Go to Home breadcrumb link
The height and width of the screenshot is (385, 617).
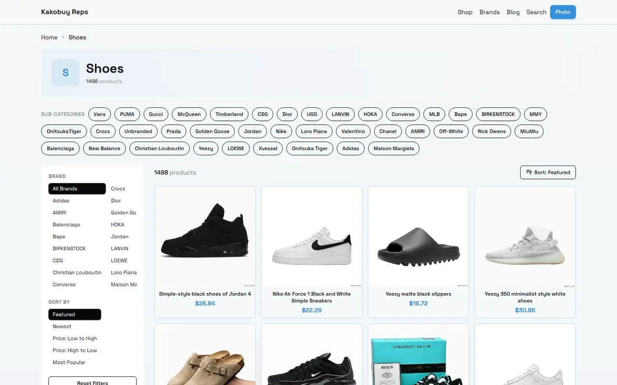coord(49,38)
